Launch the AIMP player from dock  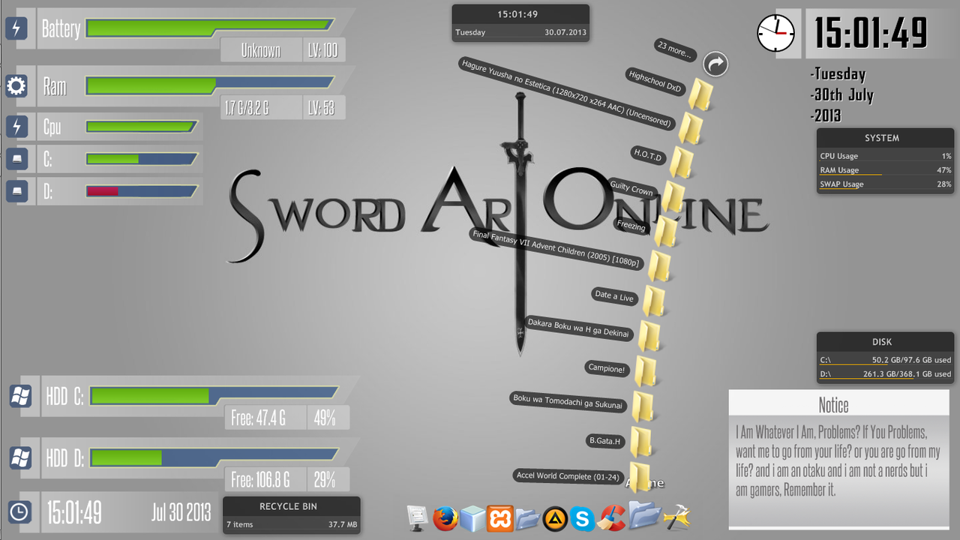point(554,518)
